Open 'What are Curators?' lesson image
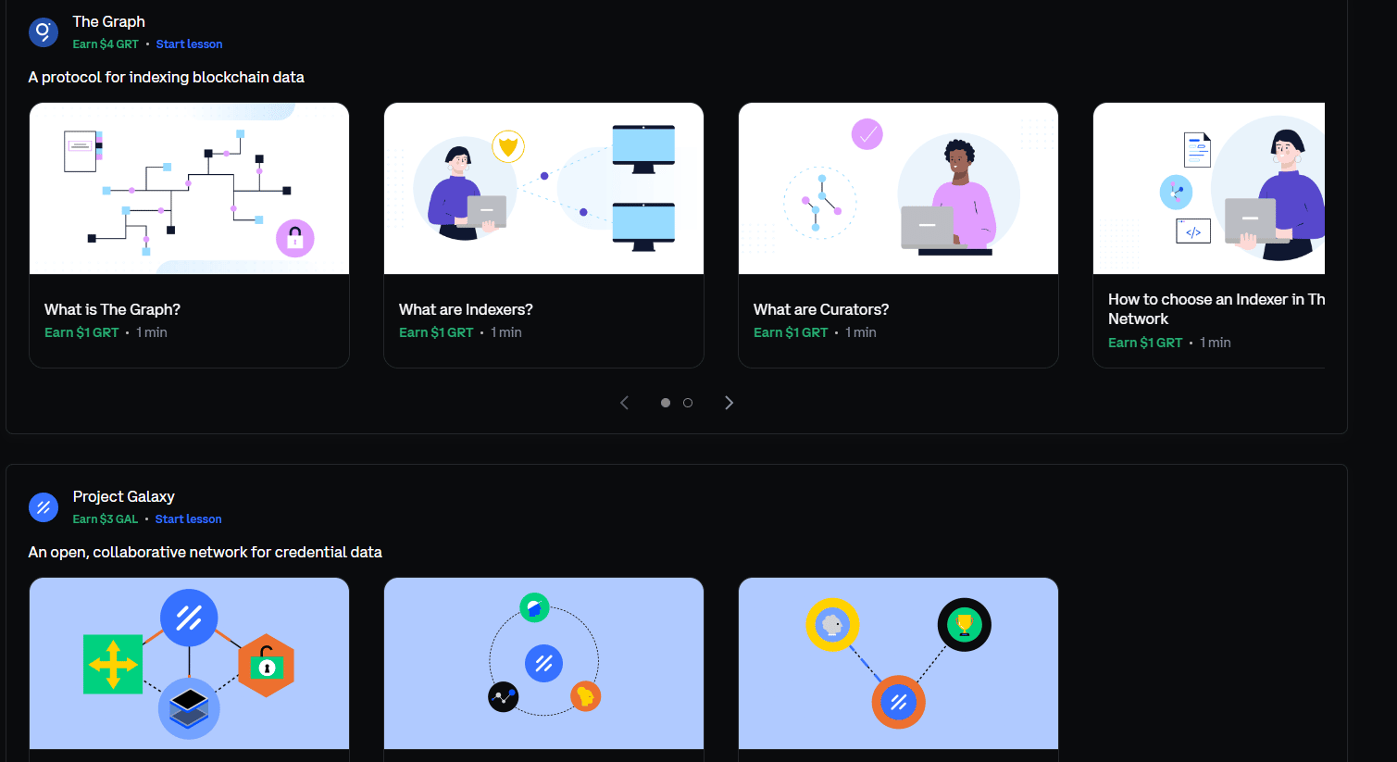 (898, 189)
